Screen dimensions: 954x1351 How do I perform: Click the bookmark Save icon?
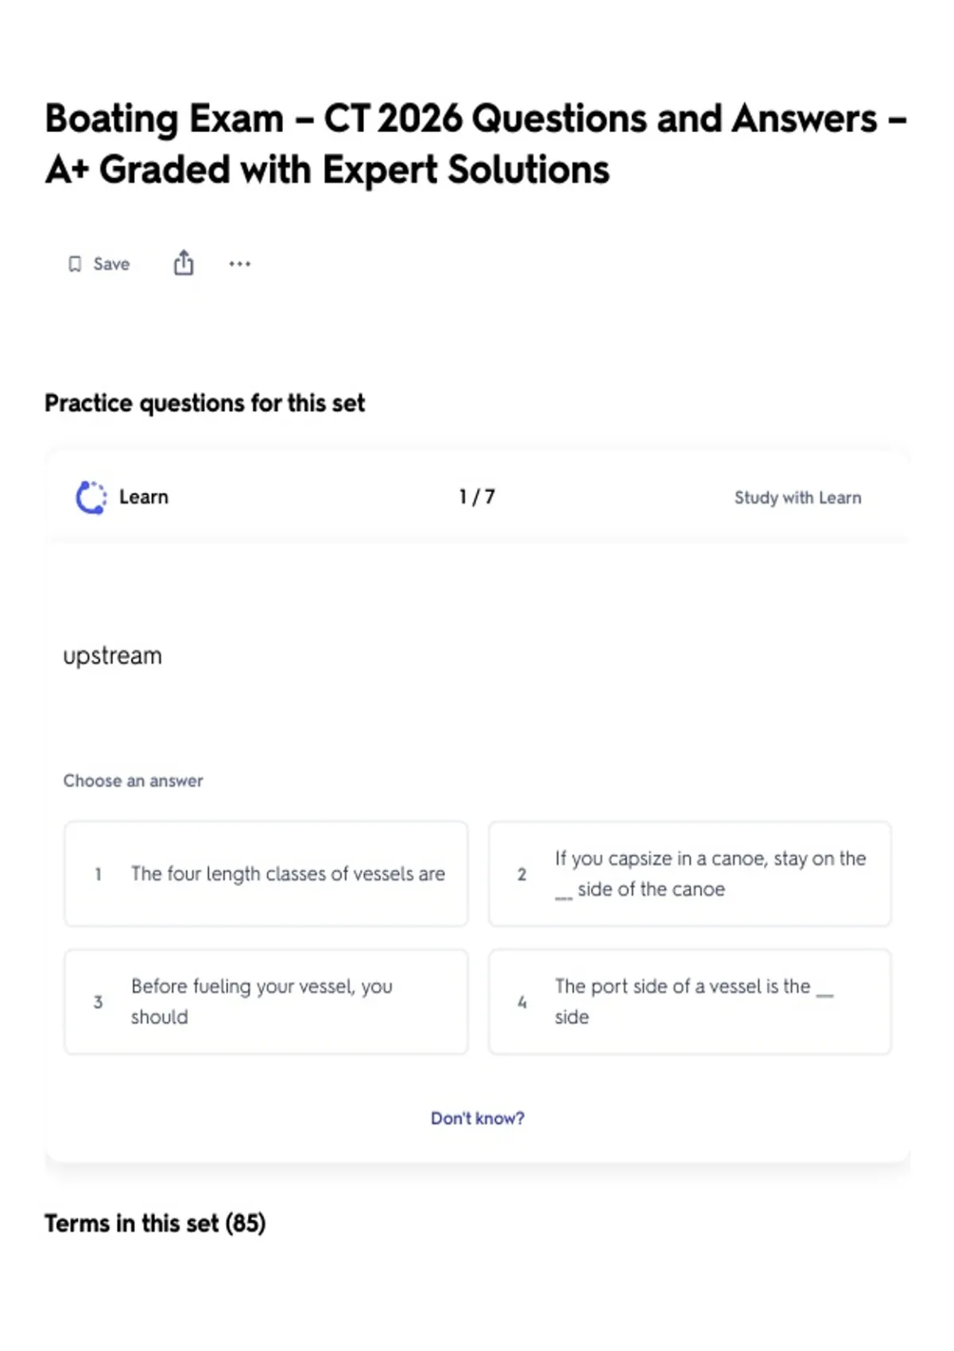(75, 264)
